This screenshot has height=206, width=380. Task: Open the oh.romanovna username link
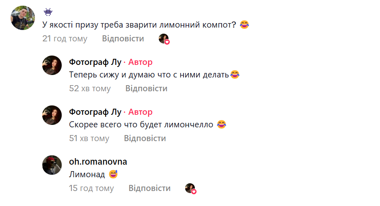click(x=98, y=162)
